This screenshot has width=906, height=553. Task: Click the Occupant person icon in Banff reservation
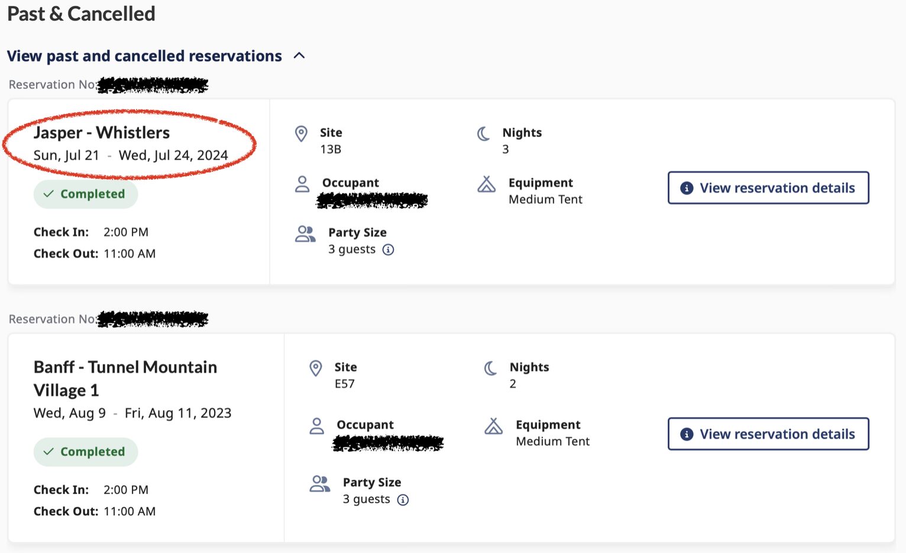pos(317,426)
